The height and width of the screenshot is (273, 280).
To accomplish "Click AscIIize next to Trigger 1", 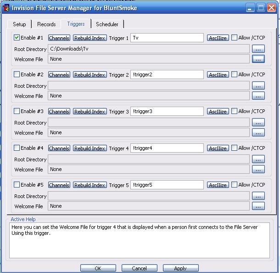I will tap(218, 38).
